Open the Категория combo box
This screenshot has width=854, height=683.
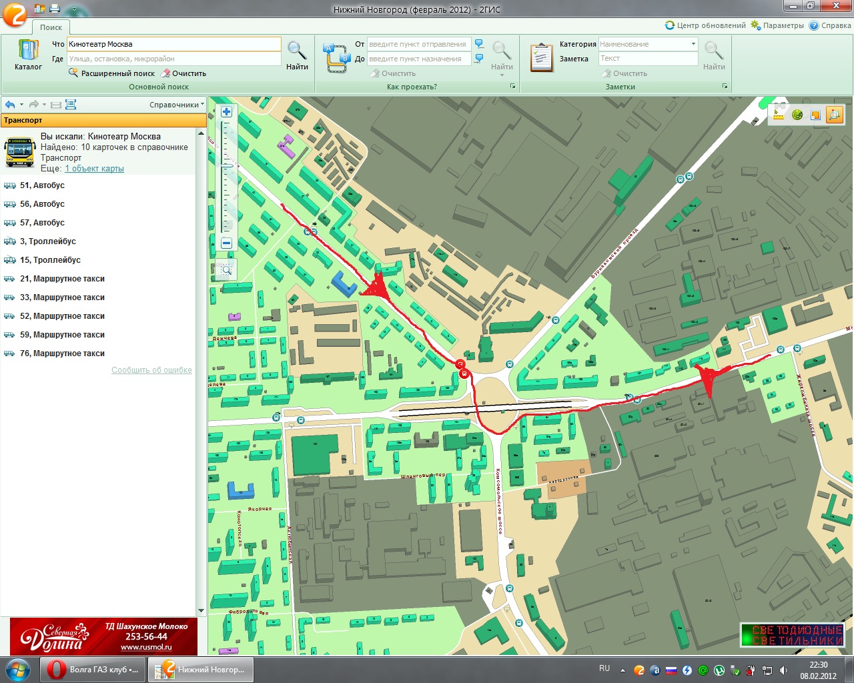pyautogui.click(x=648, y=44)
